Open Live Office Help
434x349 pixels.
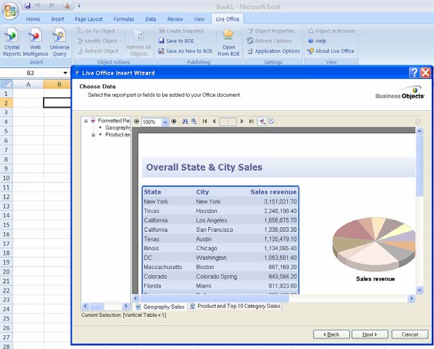pos(317,40)
